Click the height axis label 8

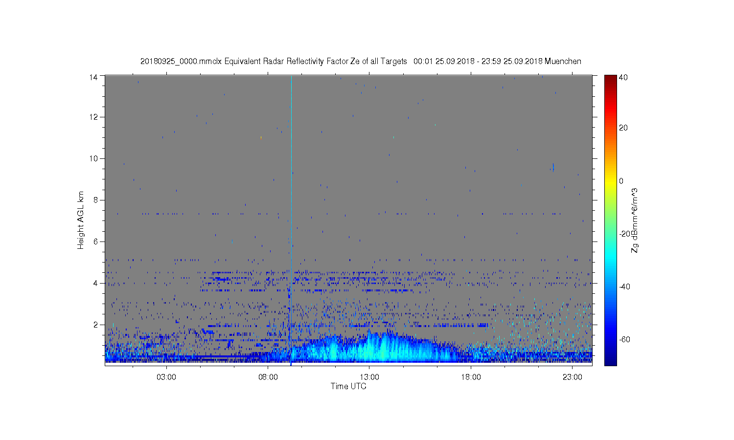pyautogui.click(x=95, y=200)
